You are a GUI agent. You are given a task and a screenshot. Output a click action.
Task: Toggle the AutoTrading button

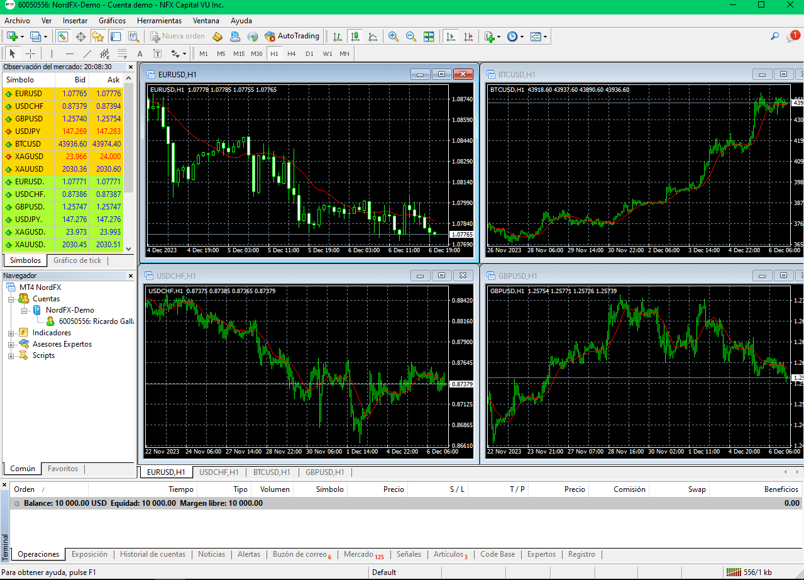pyautogui.click(x=292, y=36)
